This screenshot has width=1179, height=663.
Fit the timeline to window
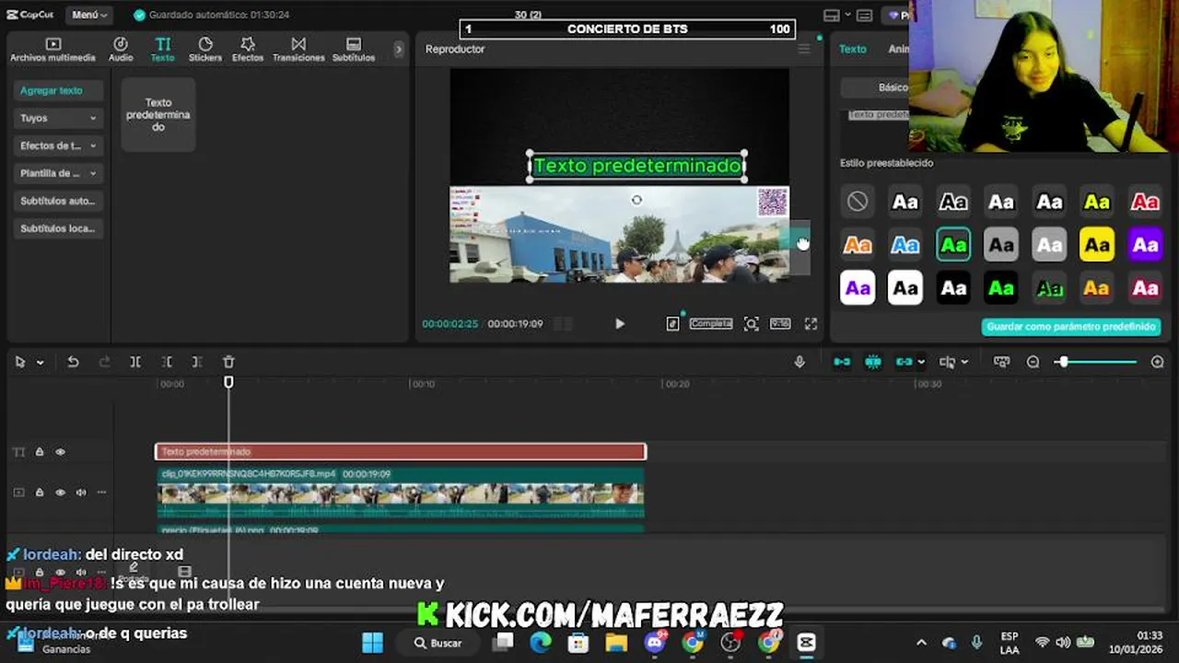pos(1001,362)
